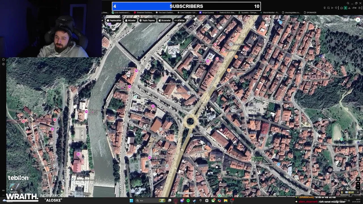This screenshot has width=363, height=204.
Task: Open the AI assistant toolbar button
Action: tap(354, 8)
